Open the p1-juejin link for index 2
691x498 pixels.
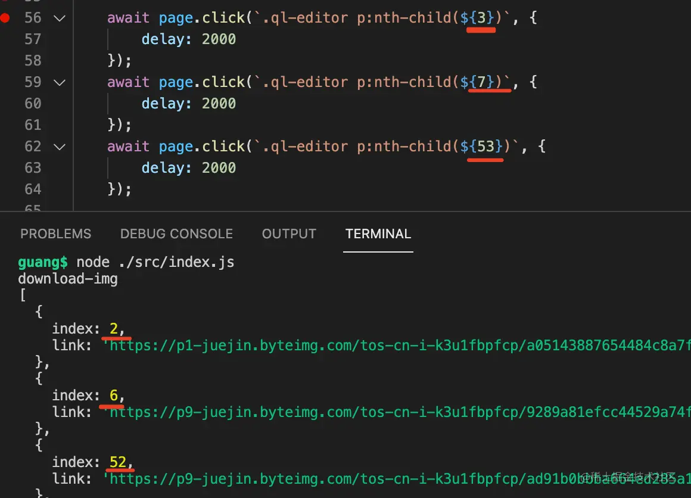click(397, 346)
